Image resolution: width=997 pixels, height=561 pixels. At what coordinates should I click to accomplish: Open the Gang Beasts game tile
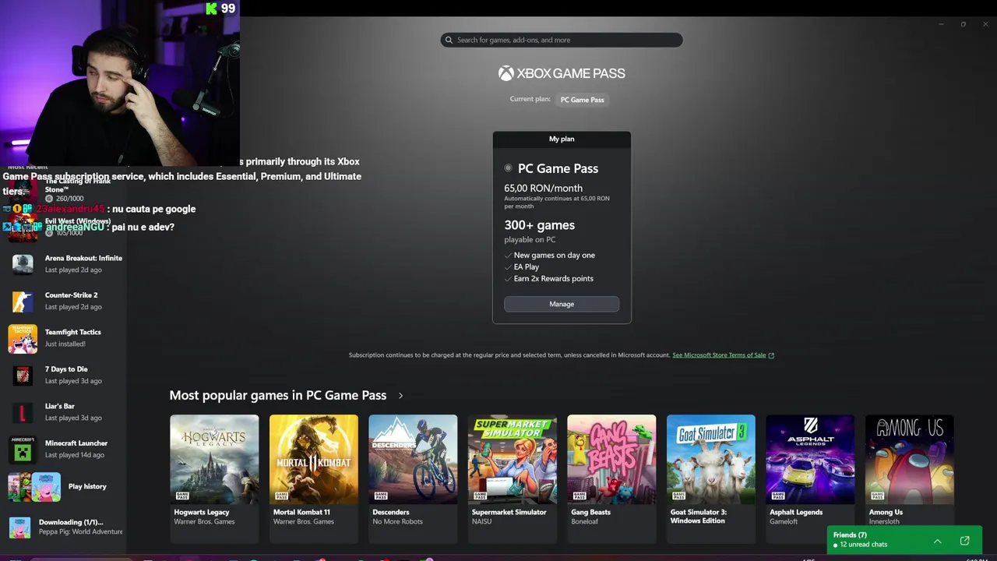click(x=611, y=478)
